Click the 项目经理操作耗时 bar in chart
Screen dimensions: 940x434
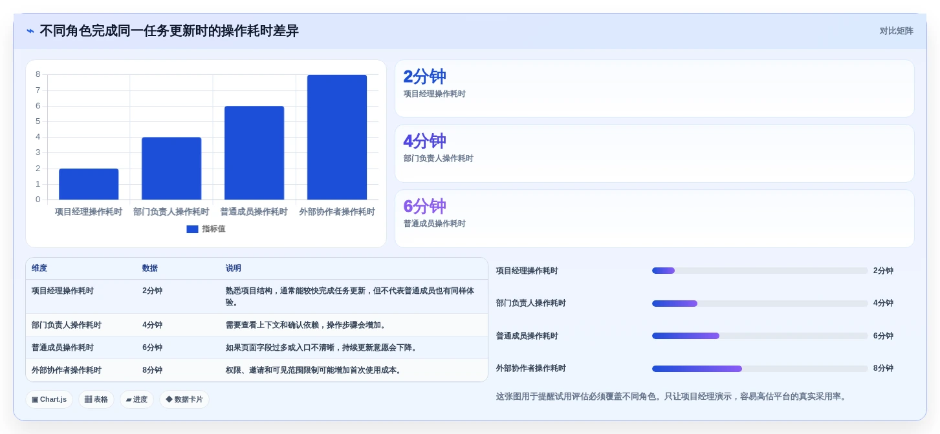coord(89,184)
